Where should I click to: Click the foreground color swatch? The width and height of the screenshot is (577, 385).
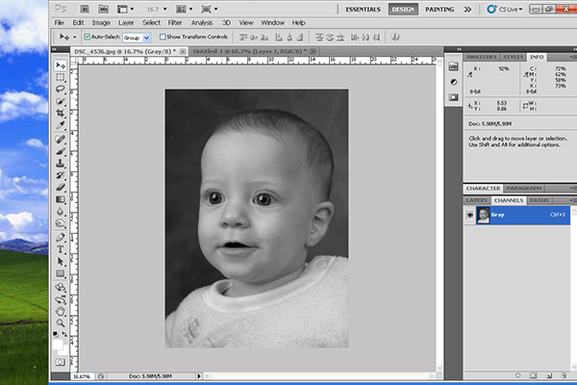[x=57, y=341]
